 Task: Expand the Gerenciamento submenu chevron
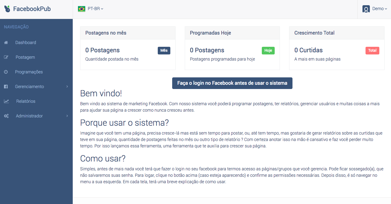click(x=67, y=87)
